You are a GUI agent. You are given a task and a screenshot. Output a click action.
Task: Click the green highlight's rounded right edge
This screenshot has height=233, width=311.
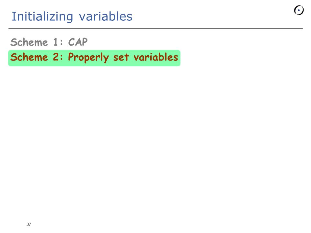pyautogui.click(x=179, y=58)
